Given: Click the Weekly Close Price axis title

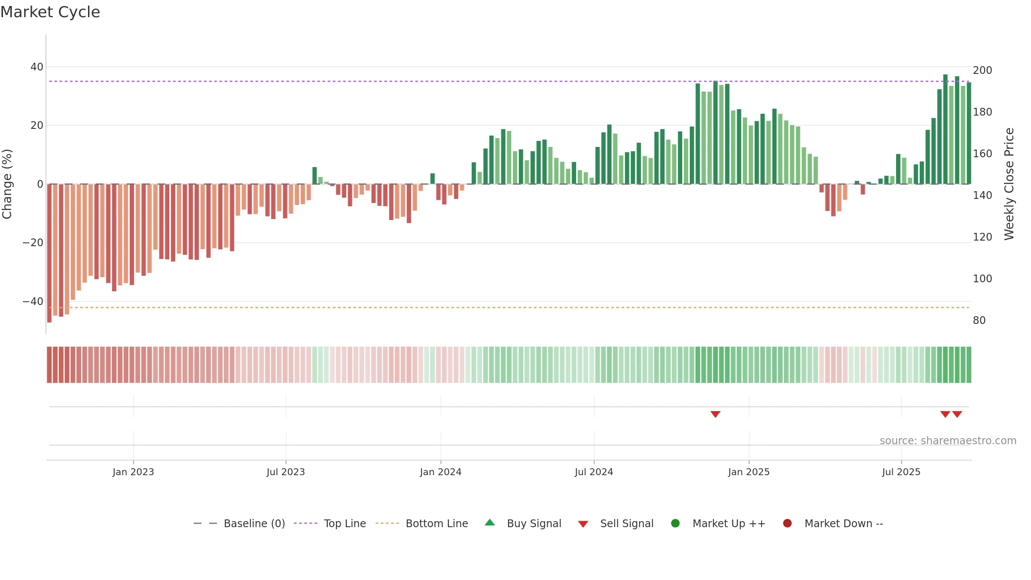Looking at the screenshot, I should coord(1009,184).
